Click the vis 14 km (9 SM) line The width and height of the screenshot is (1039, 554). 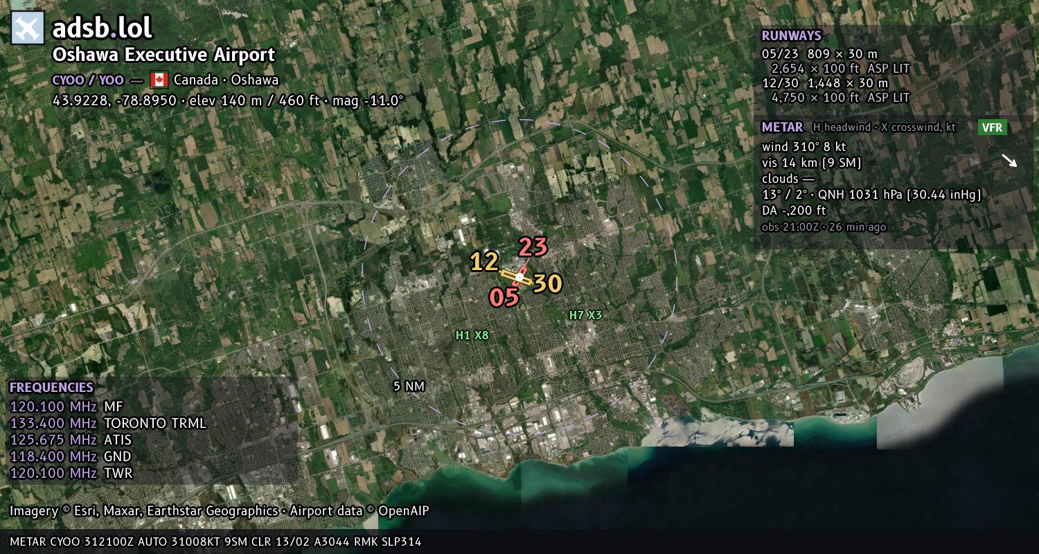pyautogui.click(x=811, y=163)
